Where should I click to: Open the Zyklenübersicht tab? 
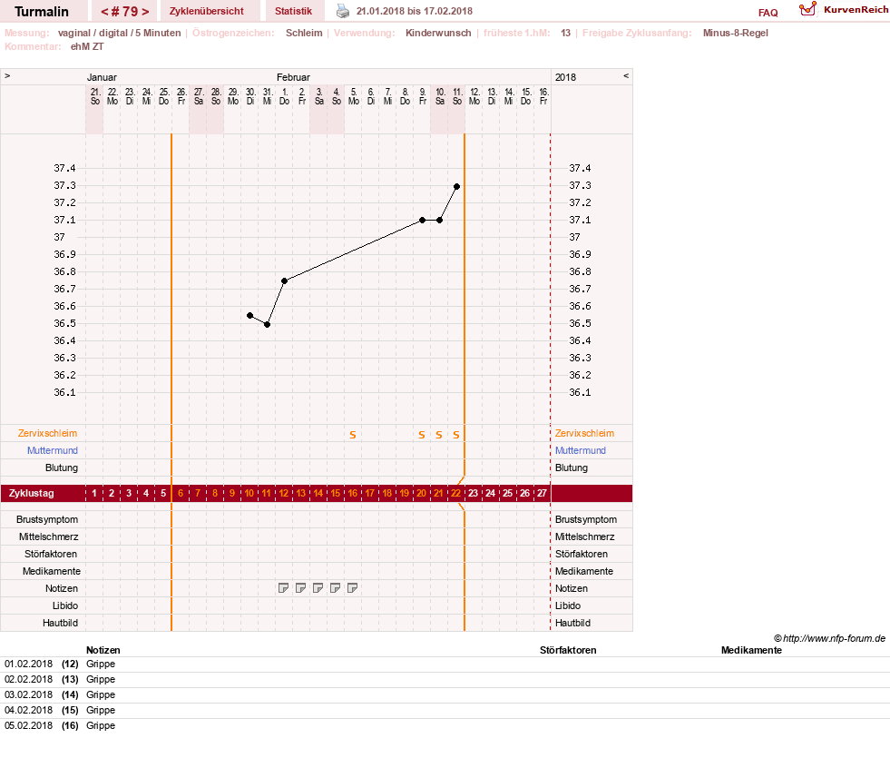tap(207, 11)
